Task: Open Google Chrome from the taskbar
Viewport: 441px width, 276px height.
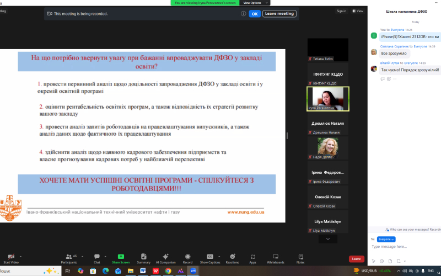Action: pos(168,271)
